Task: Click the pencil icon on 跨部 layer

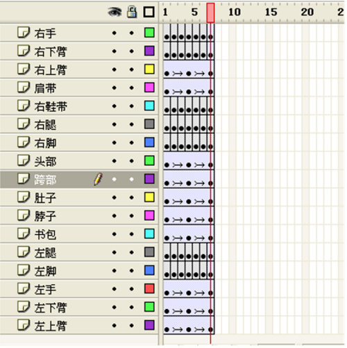Action: click(x=98, y=179)
